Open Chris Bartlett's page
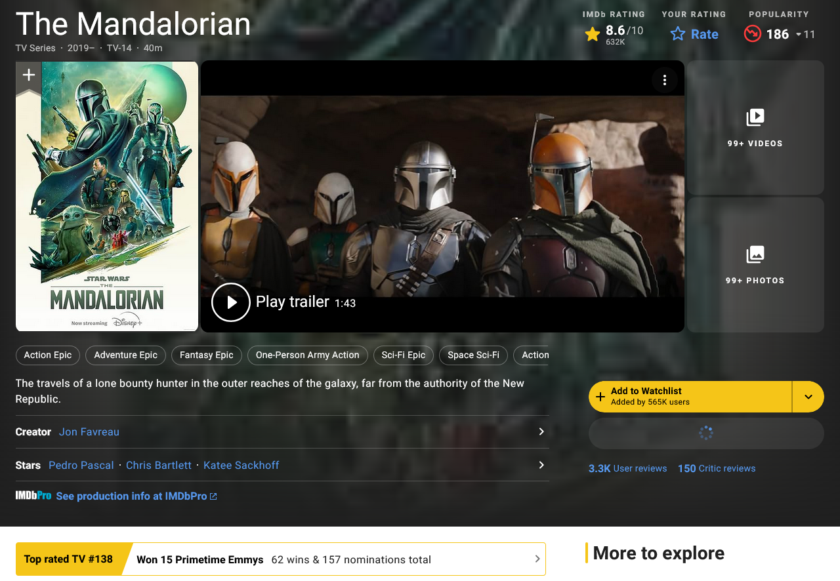The width and height of the screenshot is (840, 581). click(159, 465)
